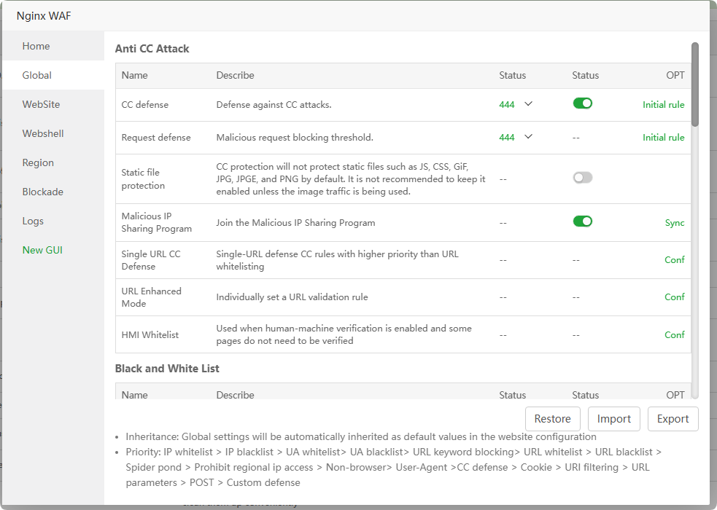Open Conf for HMI Whitelist
717x510 pixels.
[x=674, y=334]
